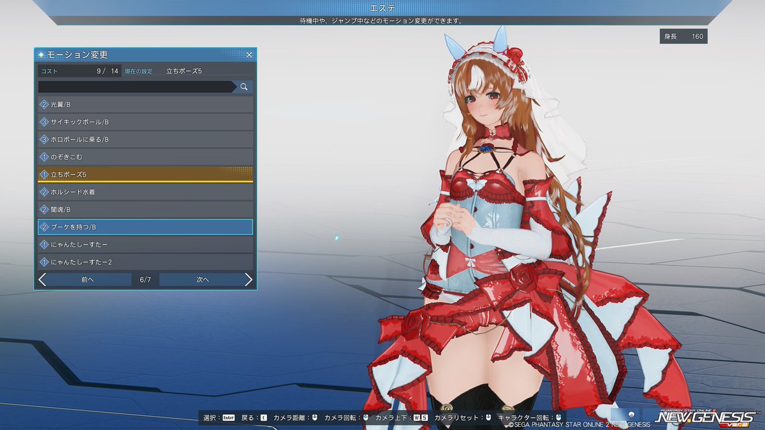Select the 立ちポーズ5 list row
The image size is (765, 430).
145,174
